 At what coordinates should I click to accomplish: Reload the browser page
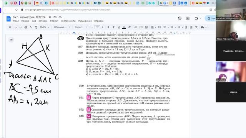click(17, 10)
